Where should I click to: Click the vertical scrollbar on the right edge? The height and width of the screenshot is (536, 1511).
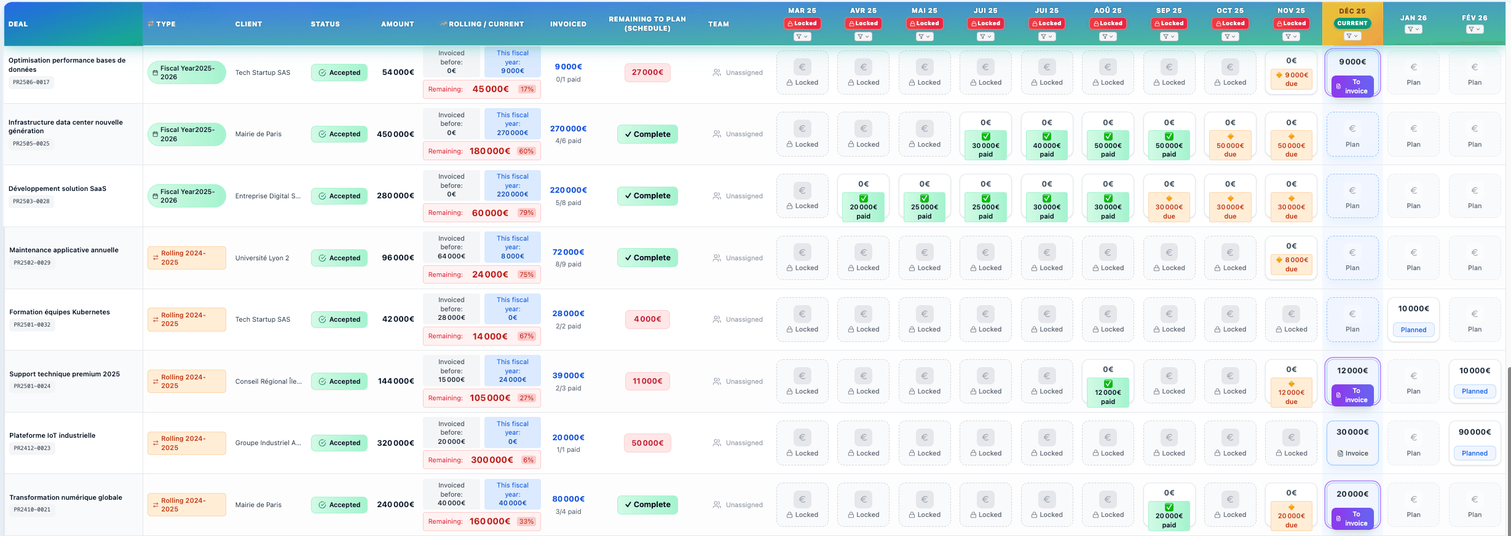(1509, 451)
